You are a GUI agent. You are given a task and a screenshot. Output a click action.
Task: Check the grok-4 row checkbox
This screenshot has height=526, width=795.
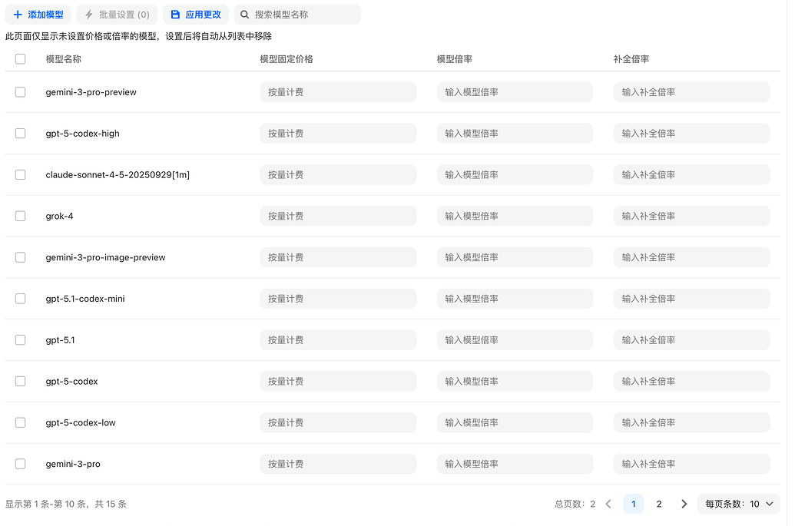[20, 216]
